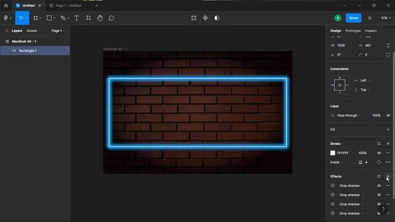Close the Untitled file tab
Image resolution: width=395 pixels, height=222 pixels.
[39, 6]
